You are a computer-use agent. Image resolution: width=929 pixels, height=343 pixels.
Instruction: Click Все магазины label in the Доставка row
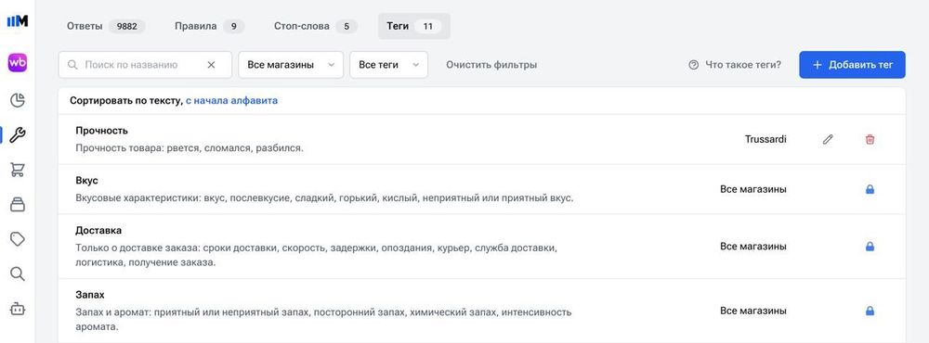[753, 246]
